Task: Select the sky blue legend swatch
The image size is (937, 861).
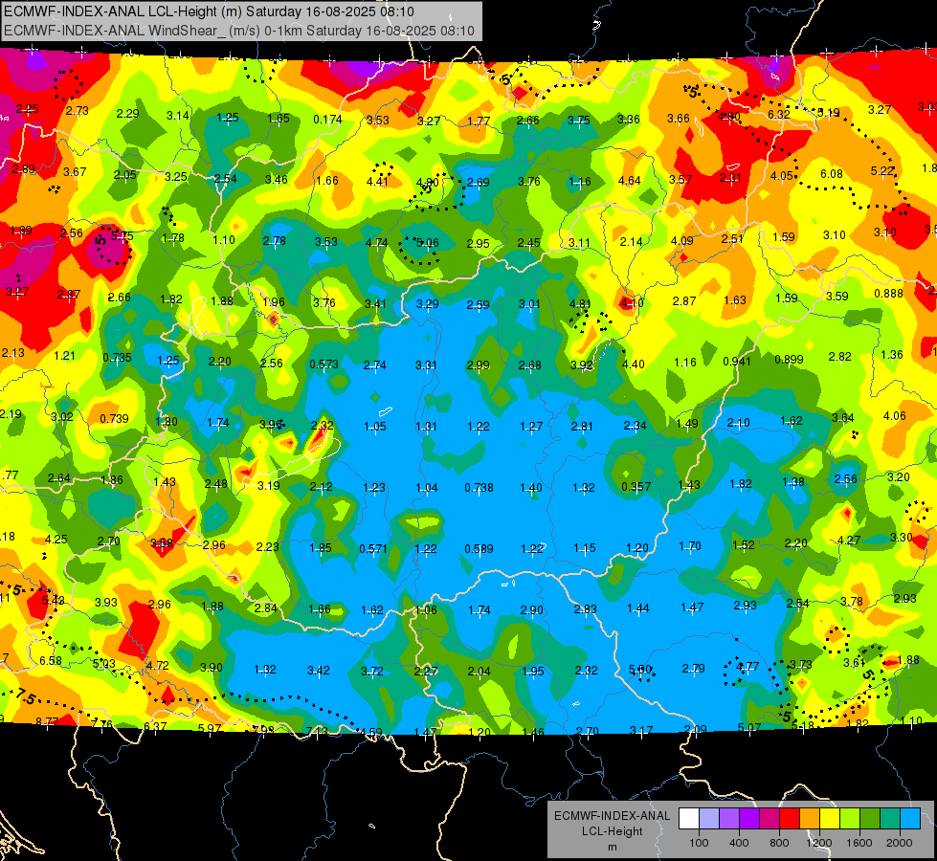Action: click(911, 818)
